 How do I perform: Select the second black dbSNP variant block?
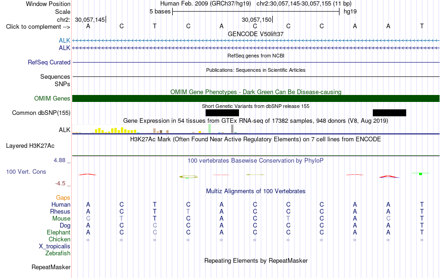(390, 113)
